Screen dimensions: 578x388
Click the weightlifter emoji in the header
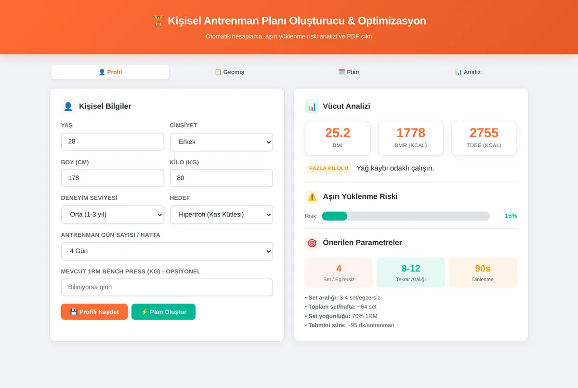[x=158, y=21]
